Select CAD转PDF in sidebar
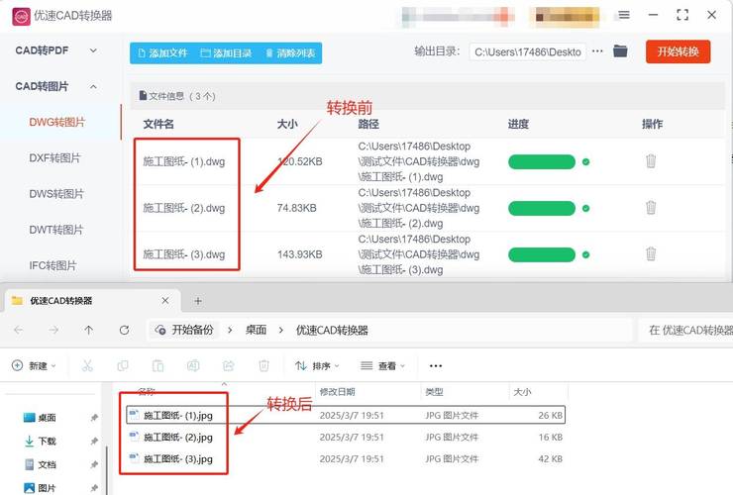Screen dimensions: 733x495 [x=42, y=50]
